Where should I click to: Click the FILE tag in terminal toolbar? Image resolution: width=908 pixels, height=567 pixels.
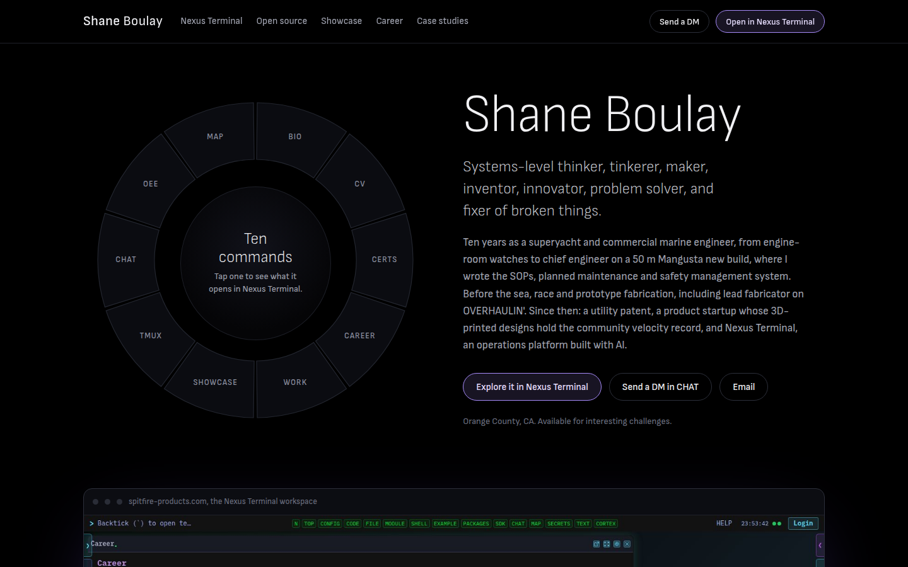tap(372, 524)
